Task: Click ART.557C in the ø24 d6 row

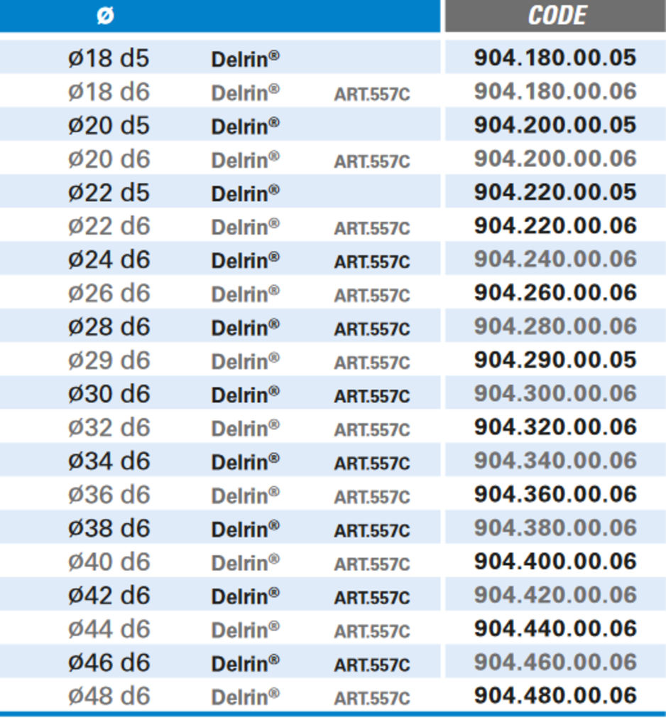Action: tap(372, 262)
